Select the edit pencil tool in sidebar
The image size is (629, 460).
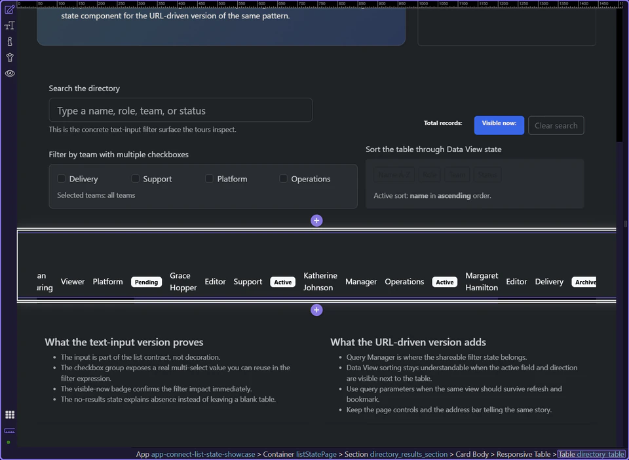[10, 9]
